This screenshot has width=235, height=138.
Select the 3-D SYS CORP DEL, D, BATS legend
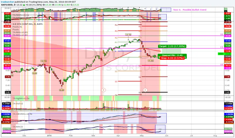click(x=27, y=24)
